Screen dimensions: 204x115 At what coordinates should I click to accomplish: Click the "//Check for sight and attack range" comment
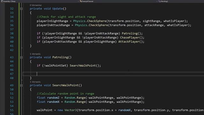click(66, 17)
